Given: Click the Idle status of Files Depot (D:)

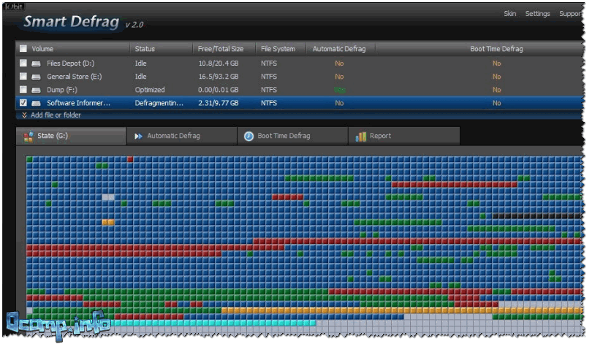Looking at the screenshot, I should [x=140, y=64].
